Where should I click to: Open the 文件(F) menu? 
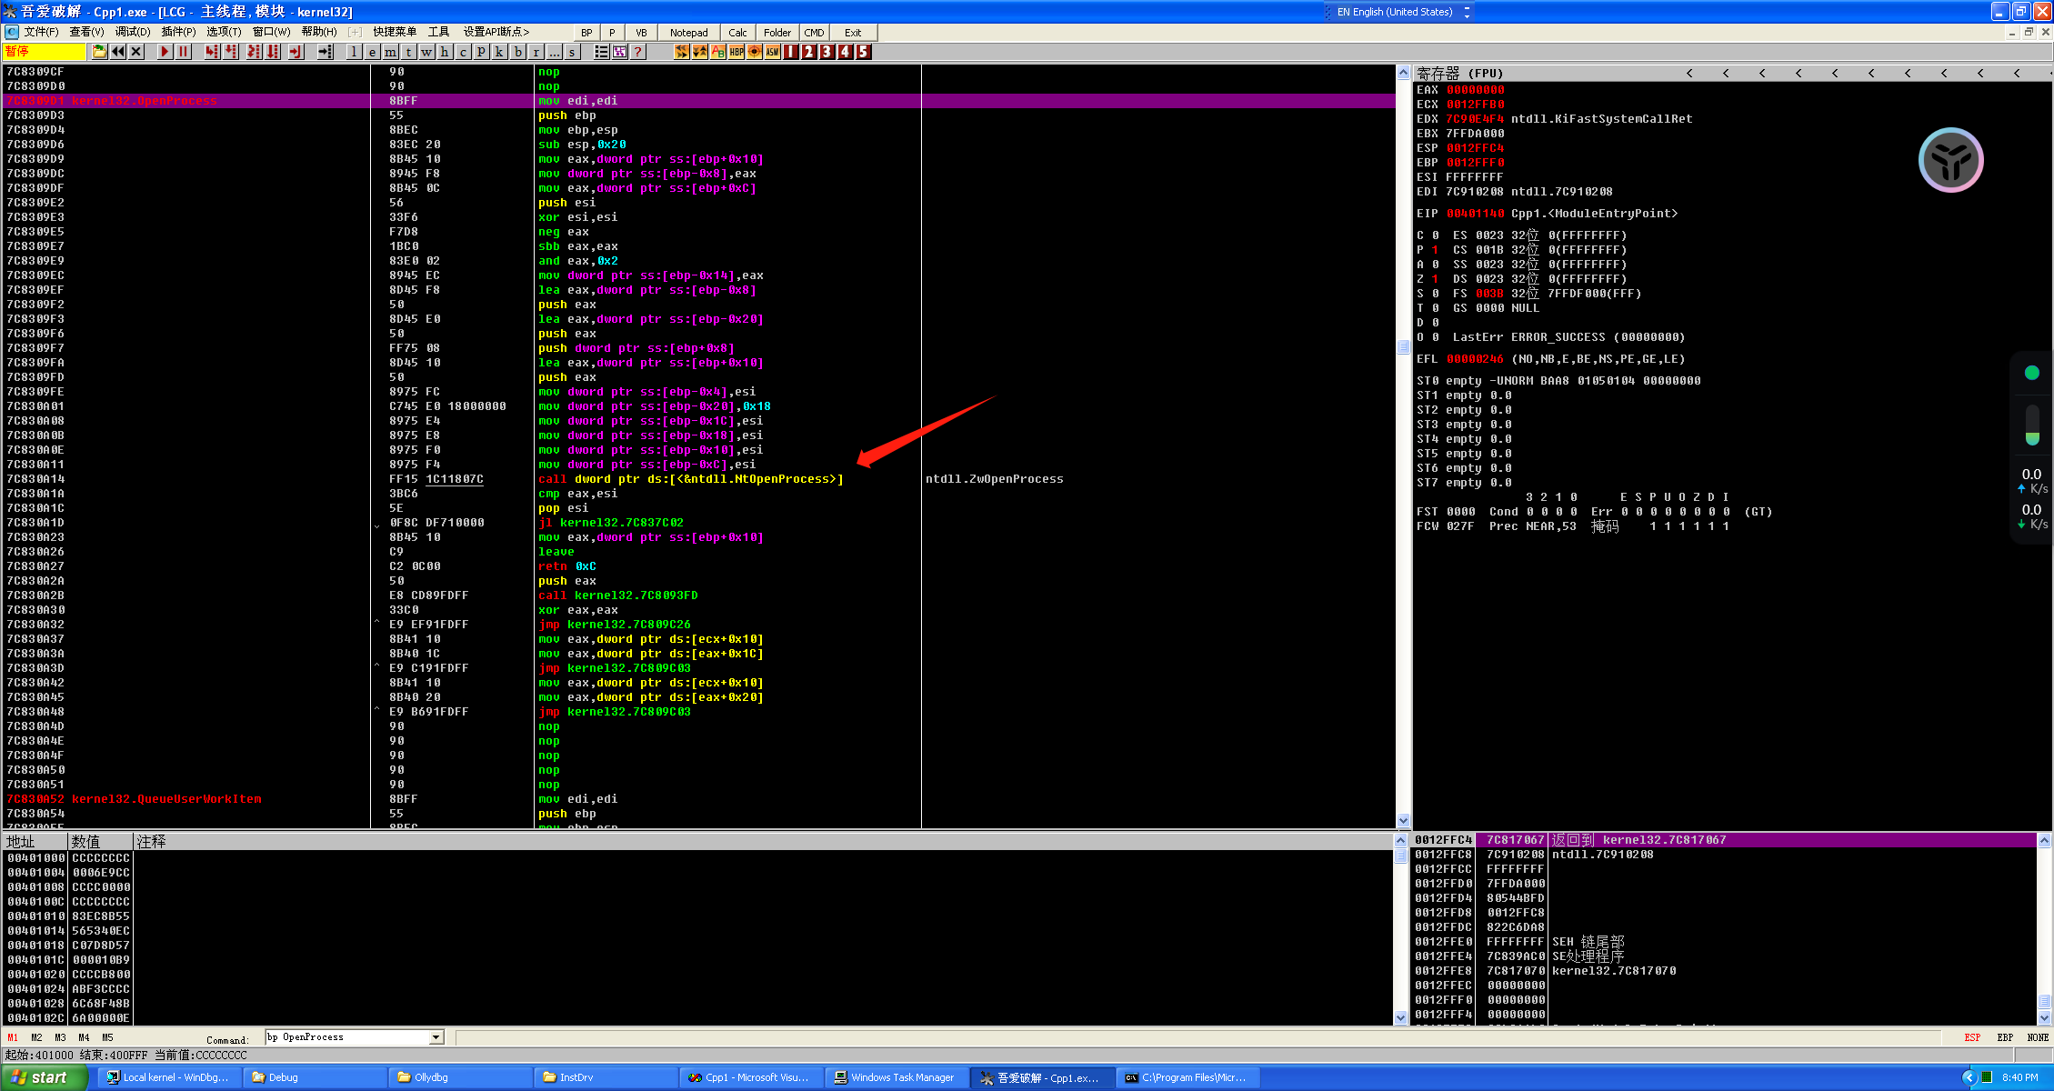pyautogui.click(x=41, y=32)
